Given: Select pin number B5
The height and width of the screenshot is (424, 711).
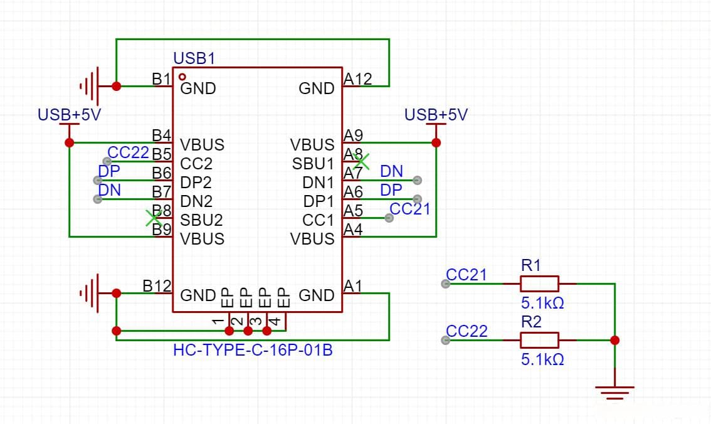Looking at the screenshot, I should click(161, 154).
